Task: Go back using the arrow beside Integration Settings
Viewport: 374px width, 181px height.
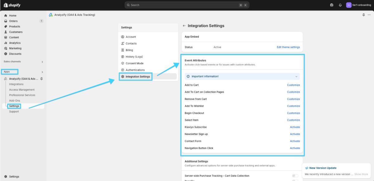Action: point(184,26)
